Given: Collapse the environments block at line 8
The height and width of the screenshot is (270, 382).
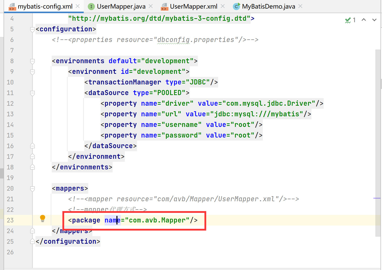Looking at the screenshot, I should pyautogui.click(x=32, y=61).
